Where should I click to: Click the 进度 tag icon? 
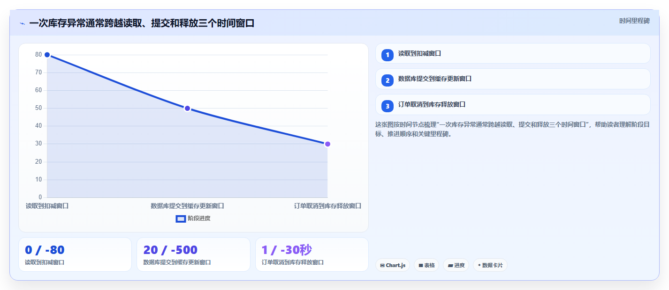pos(450,266)
